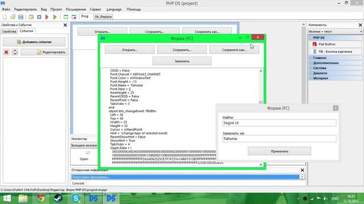Expand the Дополнительно component group

pos(311,63)
